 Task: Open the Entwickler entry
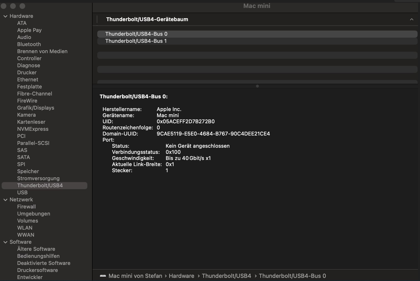point(30,277)
